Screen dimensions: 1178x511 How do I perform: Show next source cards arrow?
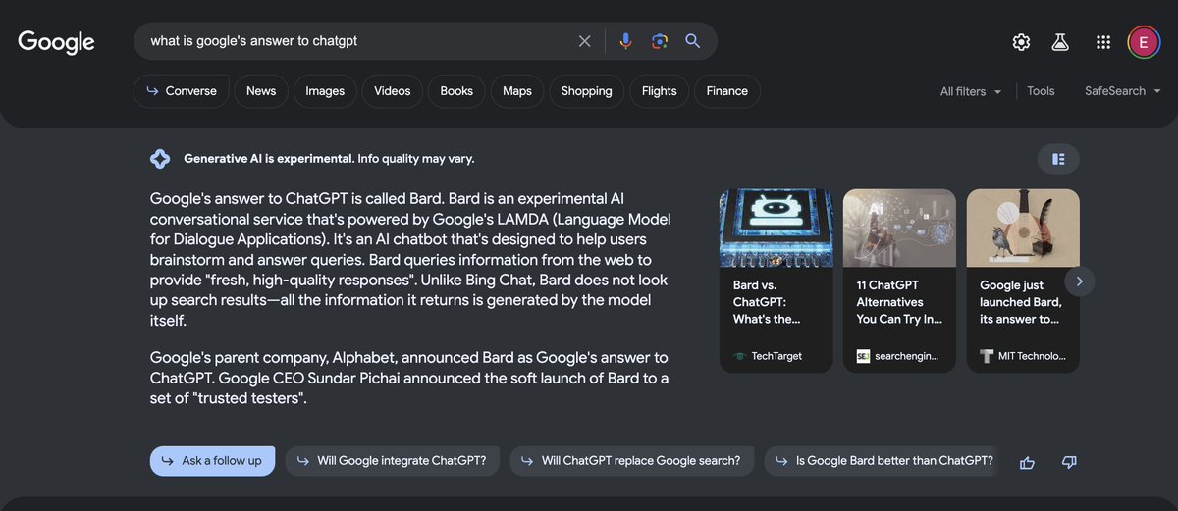1079,281
